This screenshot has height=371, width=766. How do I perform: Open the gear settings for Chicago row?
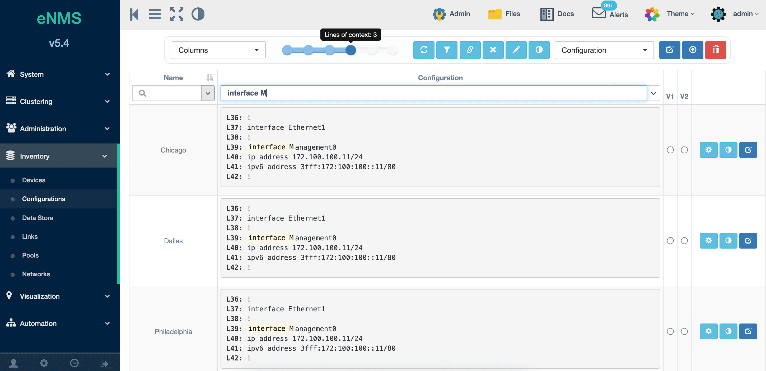(x=709, y=150)
